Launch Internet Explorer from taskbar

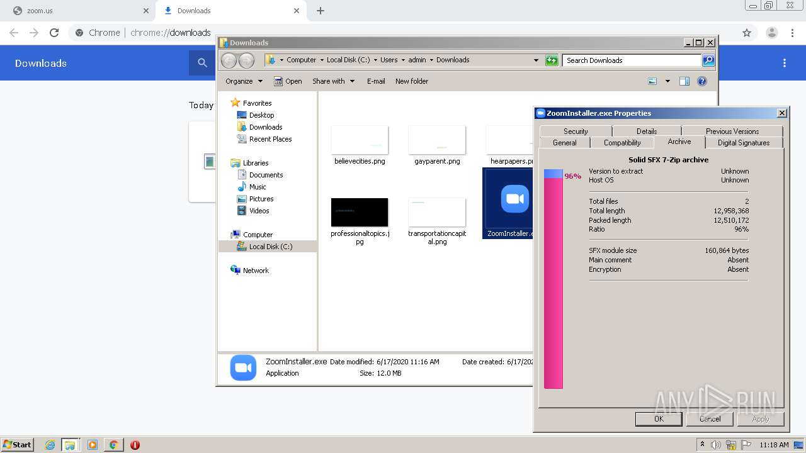coord(50,445)
